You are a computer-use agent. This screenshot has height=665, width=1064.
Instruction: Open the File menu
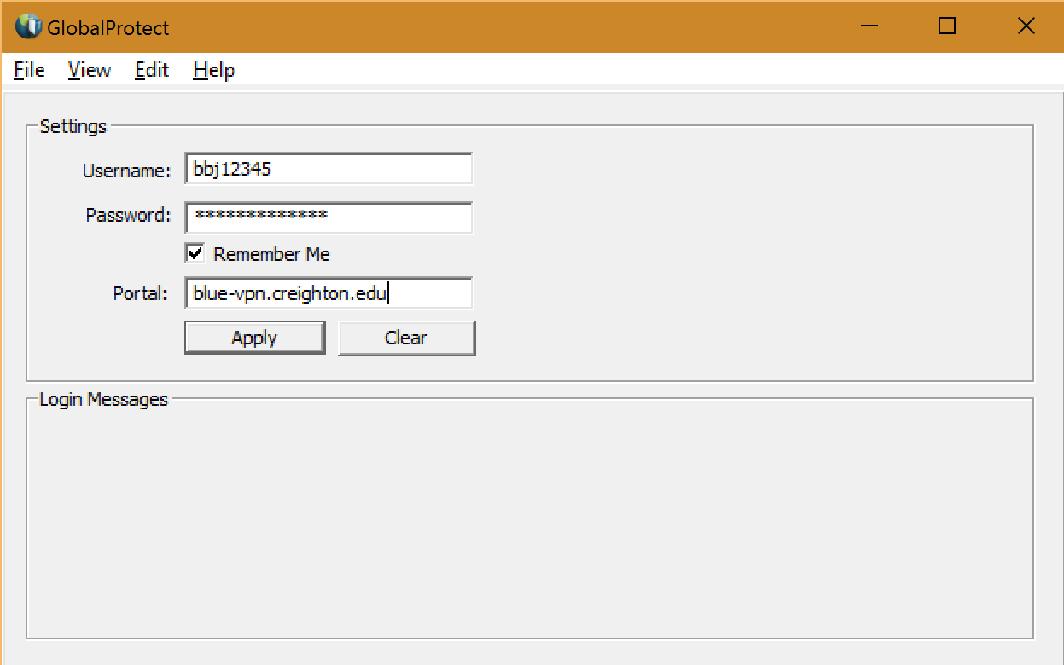pyautogui.click(x=29, y=70)
